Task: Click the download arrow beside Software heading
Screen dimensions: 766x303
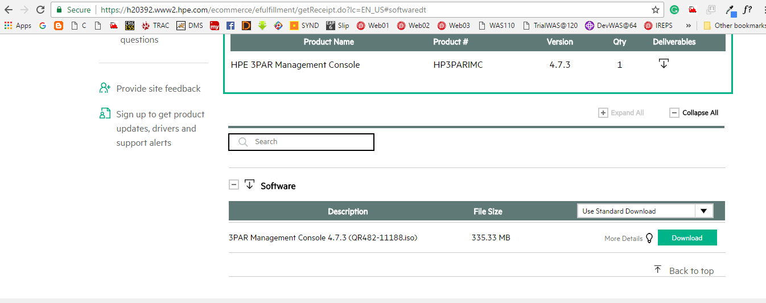Action: (249, 185)
